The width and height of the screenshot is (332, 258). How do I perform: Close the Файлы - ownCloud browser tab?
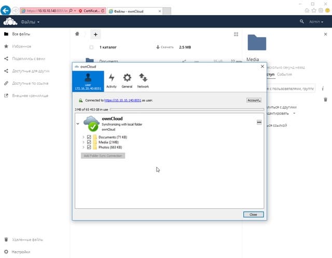pos(160,11)
